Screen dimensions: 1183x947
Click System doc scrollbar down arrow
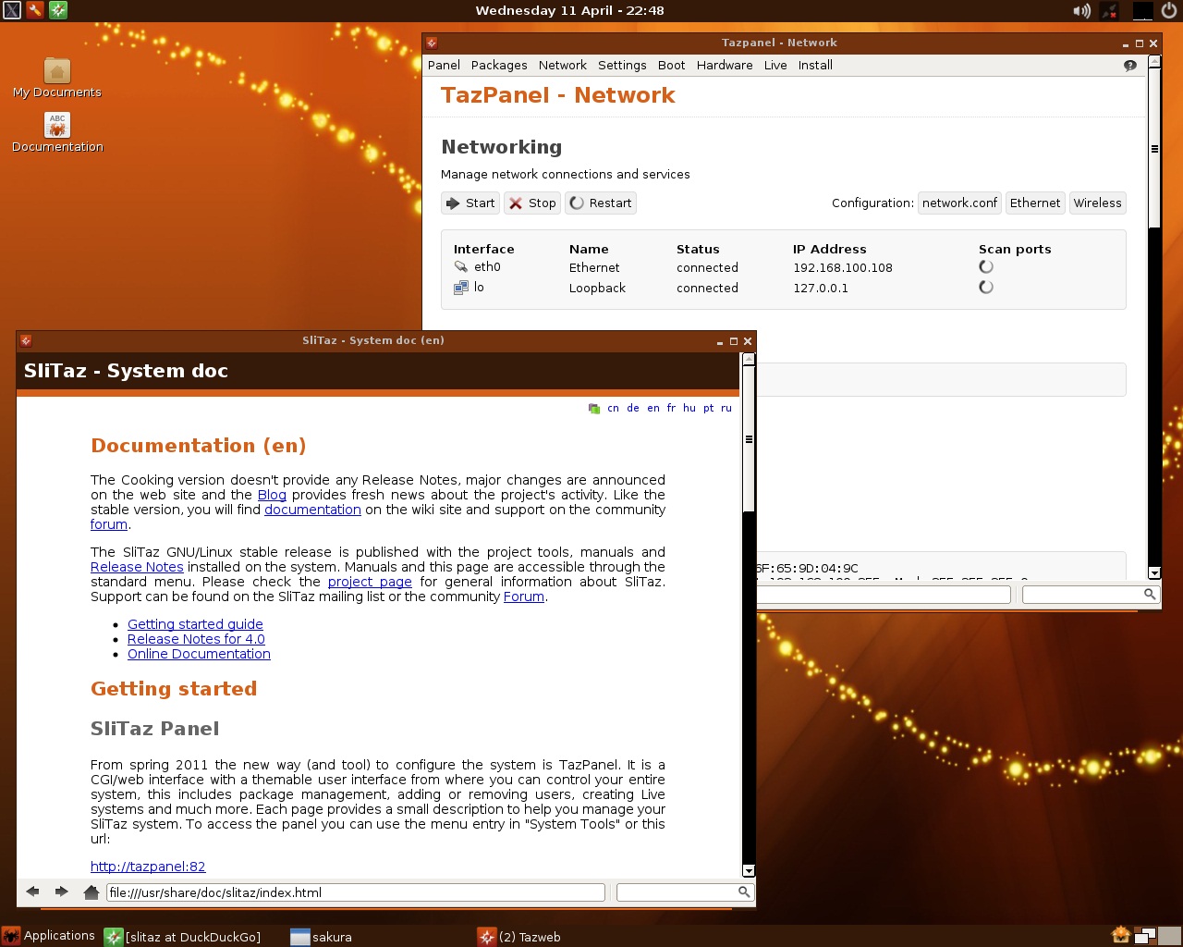tap(749, 870)
